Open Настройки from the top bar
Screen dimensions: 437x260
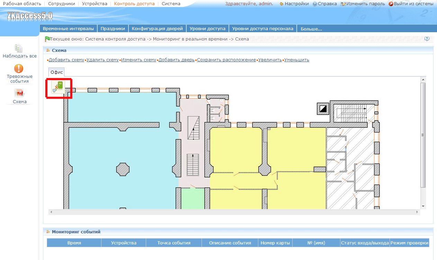[294, 4]
